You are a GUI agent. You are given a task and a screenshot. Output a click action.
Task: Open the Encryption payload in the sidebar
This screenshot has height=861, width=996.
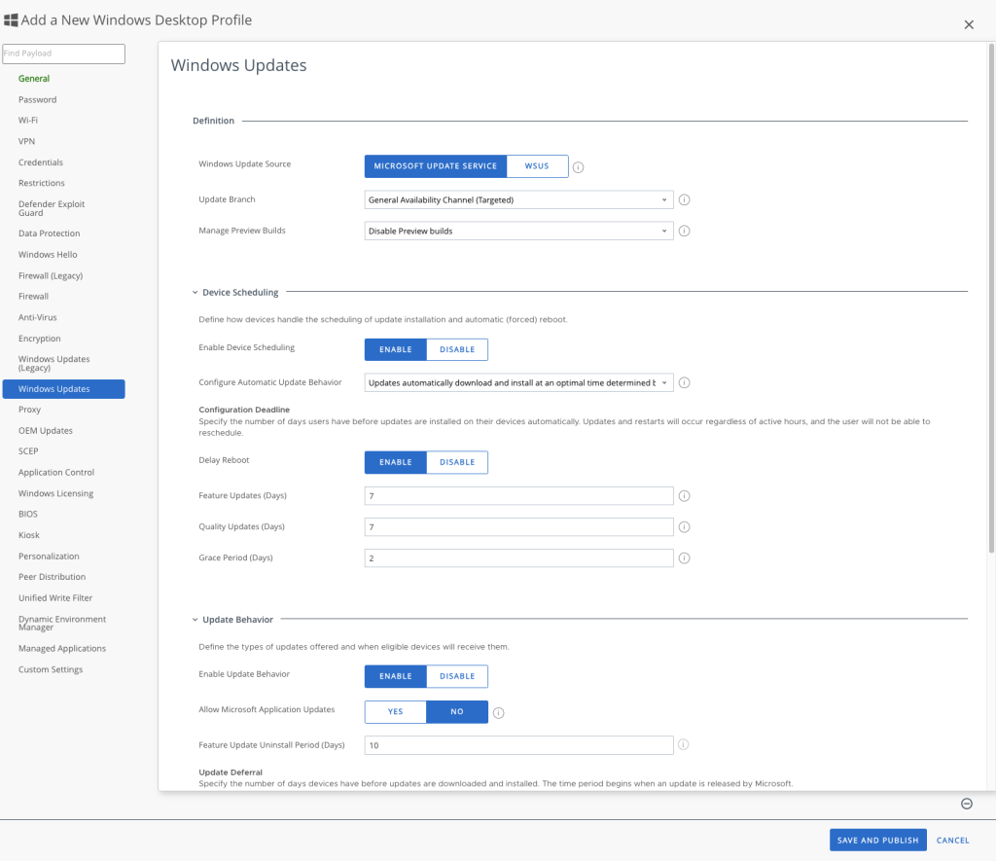pos(40,339)
